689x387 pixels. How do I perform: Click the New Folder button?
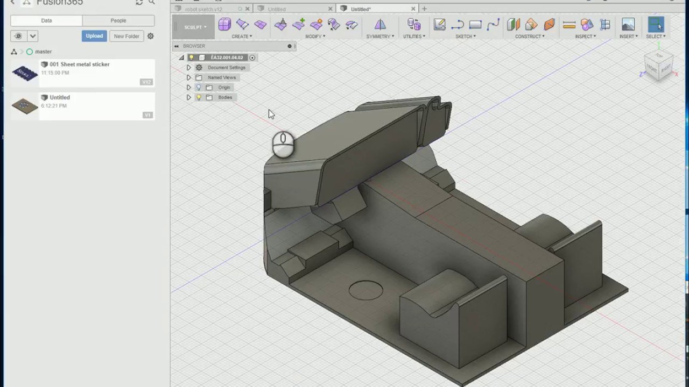[126, 36]
